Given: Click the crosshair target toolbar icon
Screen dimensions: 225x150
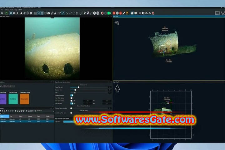Looking at the screenshot, I should tap(140, 13).
